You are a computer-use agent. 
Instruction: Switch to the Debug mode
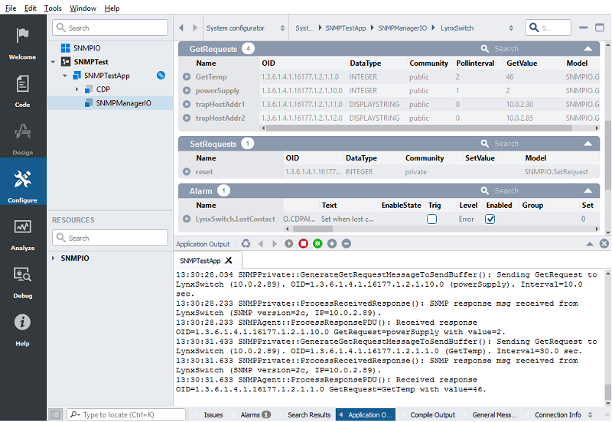[x=23, y=281]
